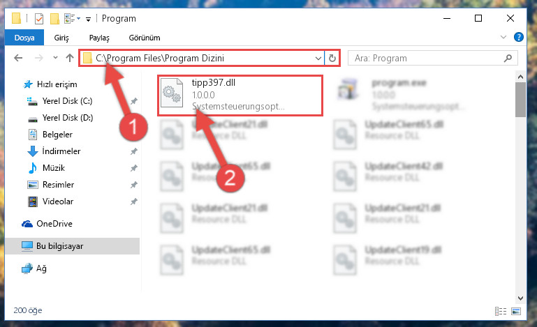Click the Up one level arrow
This screenshot has height=327, width=537.
pos(70,58)
